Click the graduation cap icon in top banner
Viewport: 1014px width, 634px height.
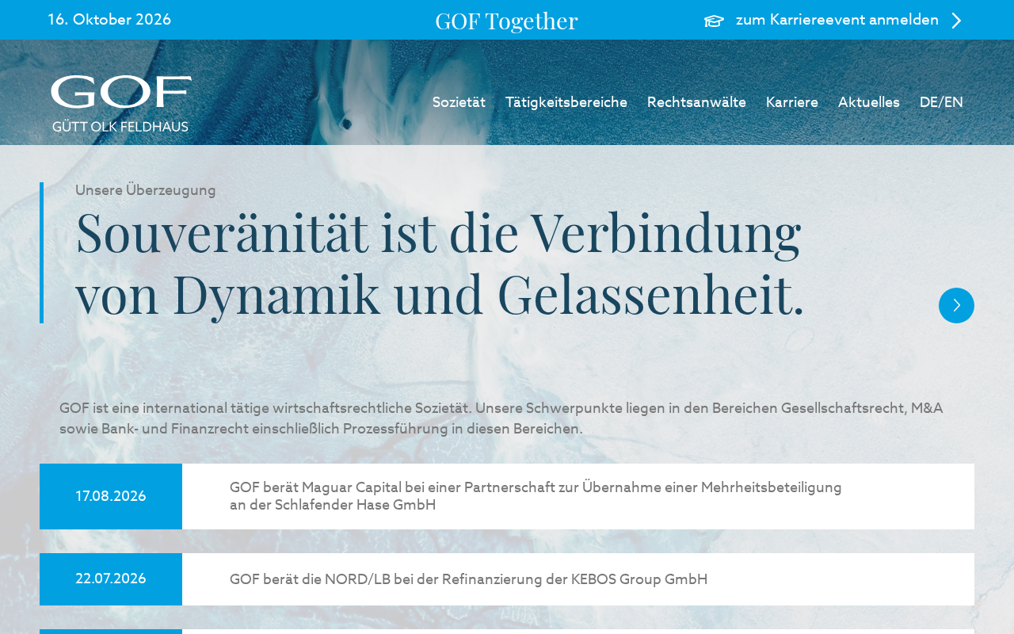coord(714,21)
